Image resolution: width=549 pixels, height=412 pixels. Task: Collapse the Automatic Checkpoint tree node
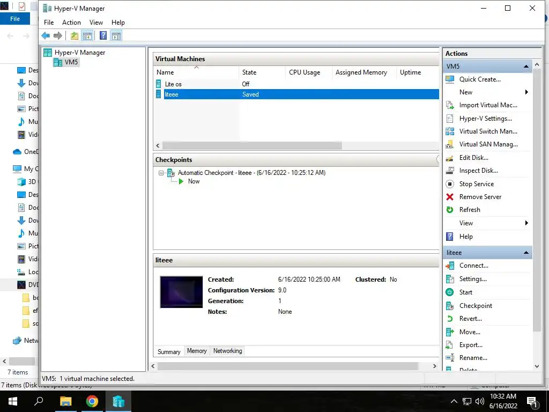(x=161, y=173)
